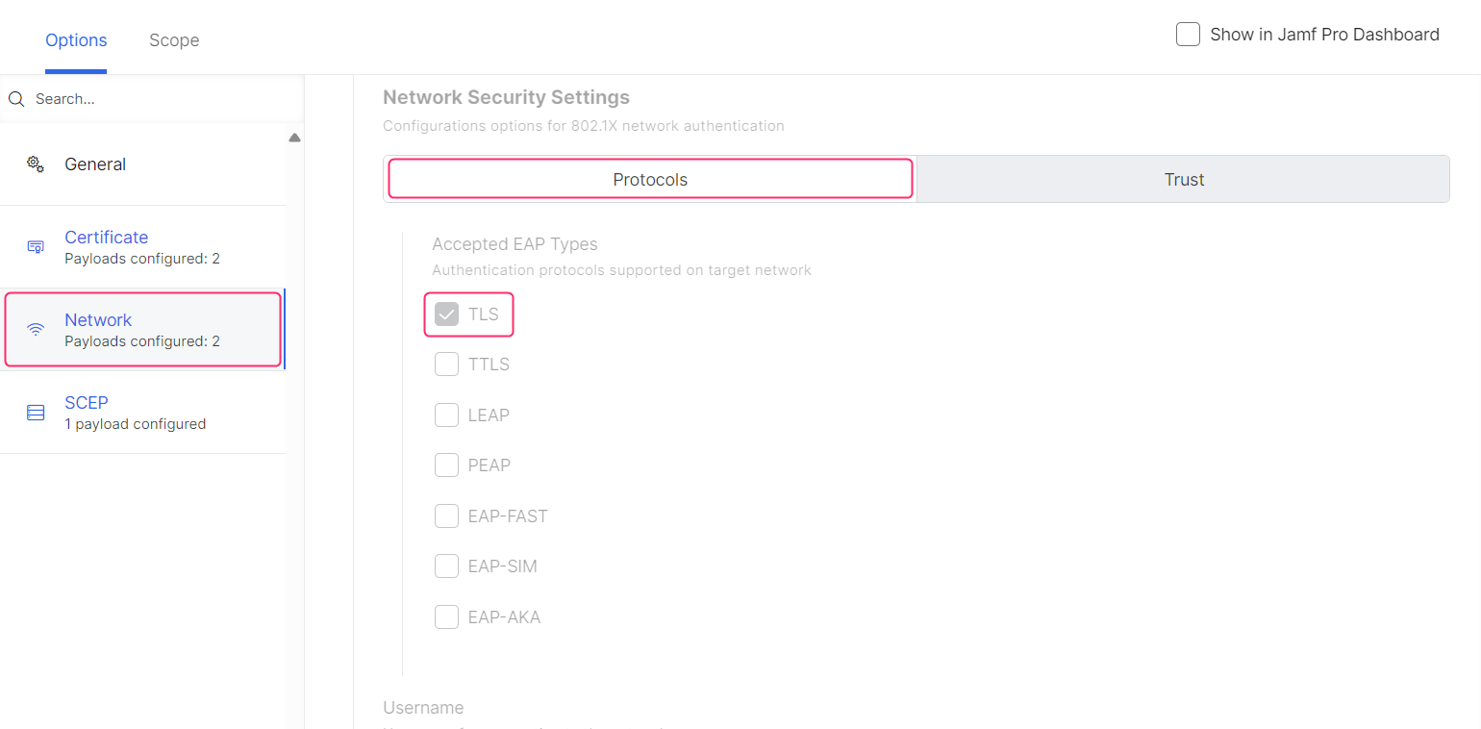Check Show in Jamf Pro Dashboard
This screenshot has height=729, width=1481.
point(1189,35)
